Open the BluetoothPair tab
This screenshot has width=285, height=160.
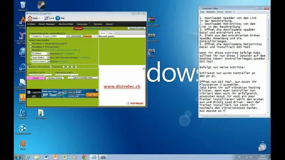[x=66, y=24]
